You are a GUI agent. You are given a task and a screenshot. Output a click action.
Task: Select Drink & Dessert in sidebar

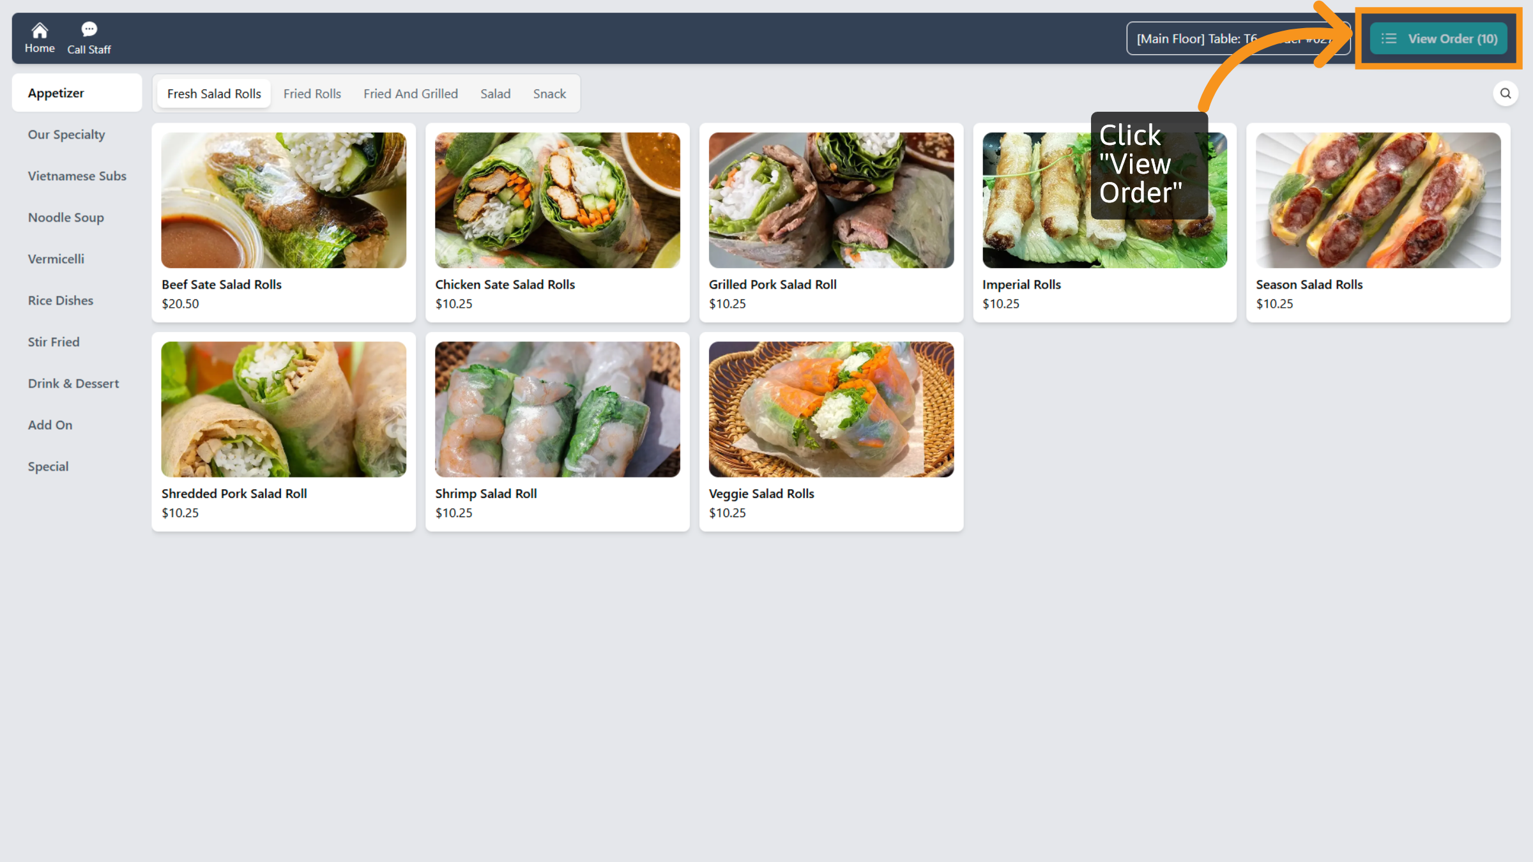tap(73, 383)
